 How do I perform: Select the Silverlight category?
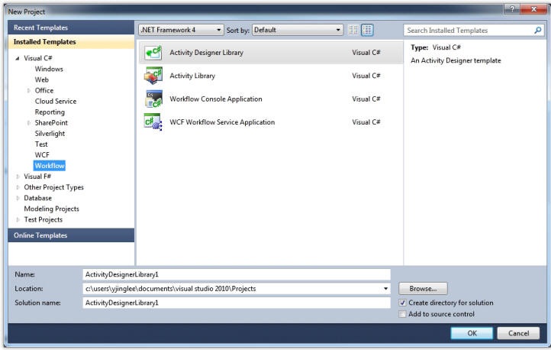50,134
